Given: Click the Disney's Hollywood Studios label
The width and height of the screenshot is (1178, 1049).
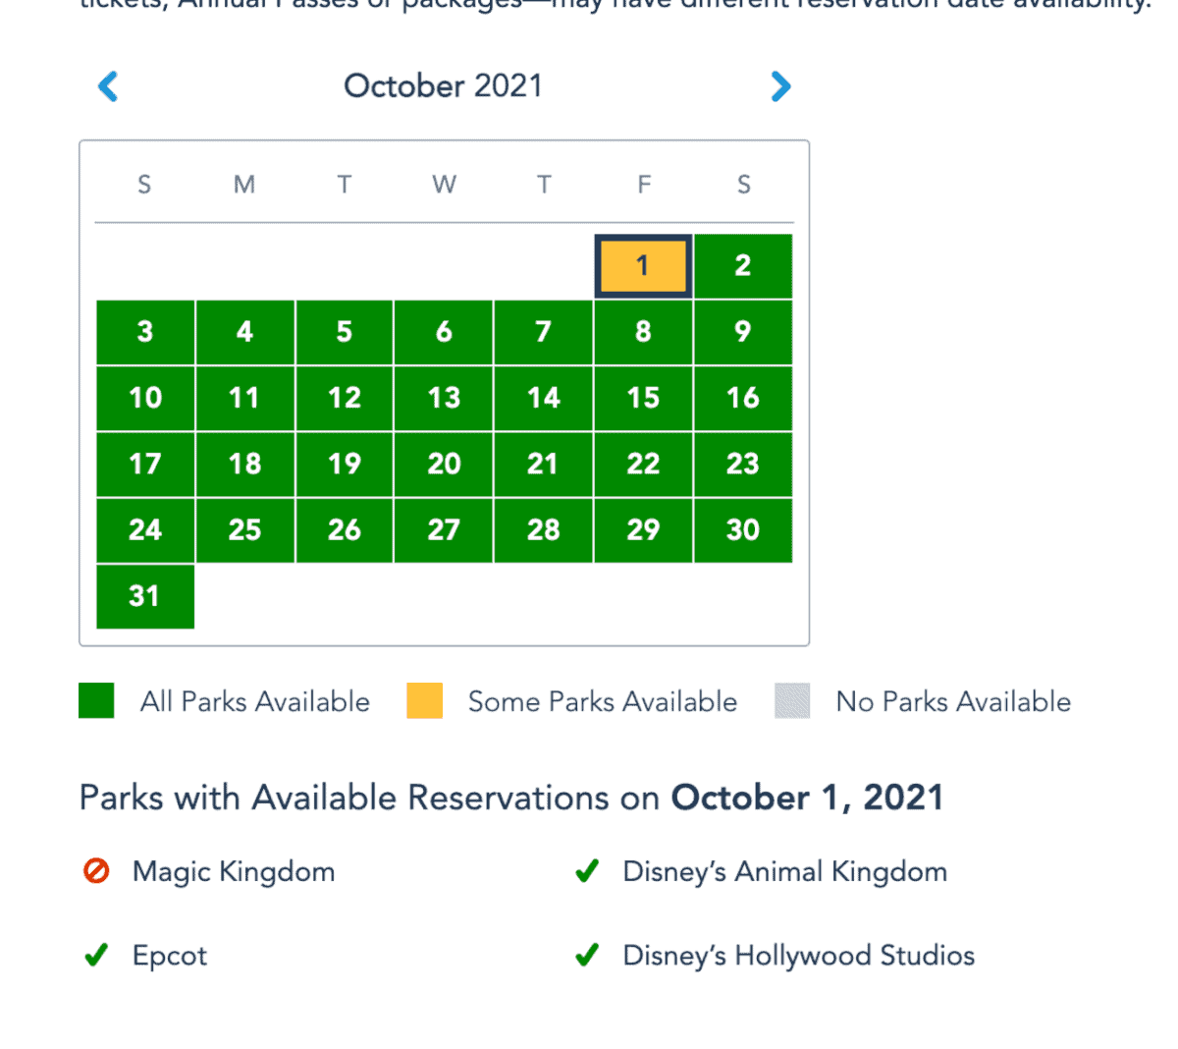Looking at the screenshot, I should 798,956.
